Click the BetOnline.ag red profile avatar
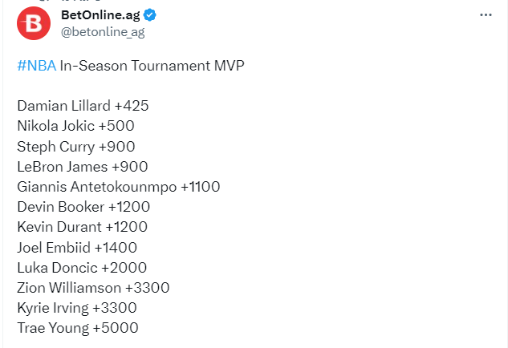 click(34, 23)
